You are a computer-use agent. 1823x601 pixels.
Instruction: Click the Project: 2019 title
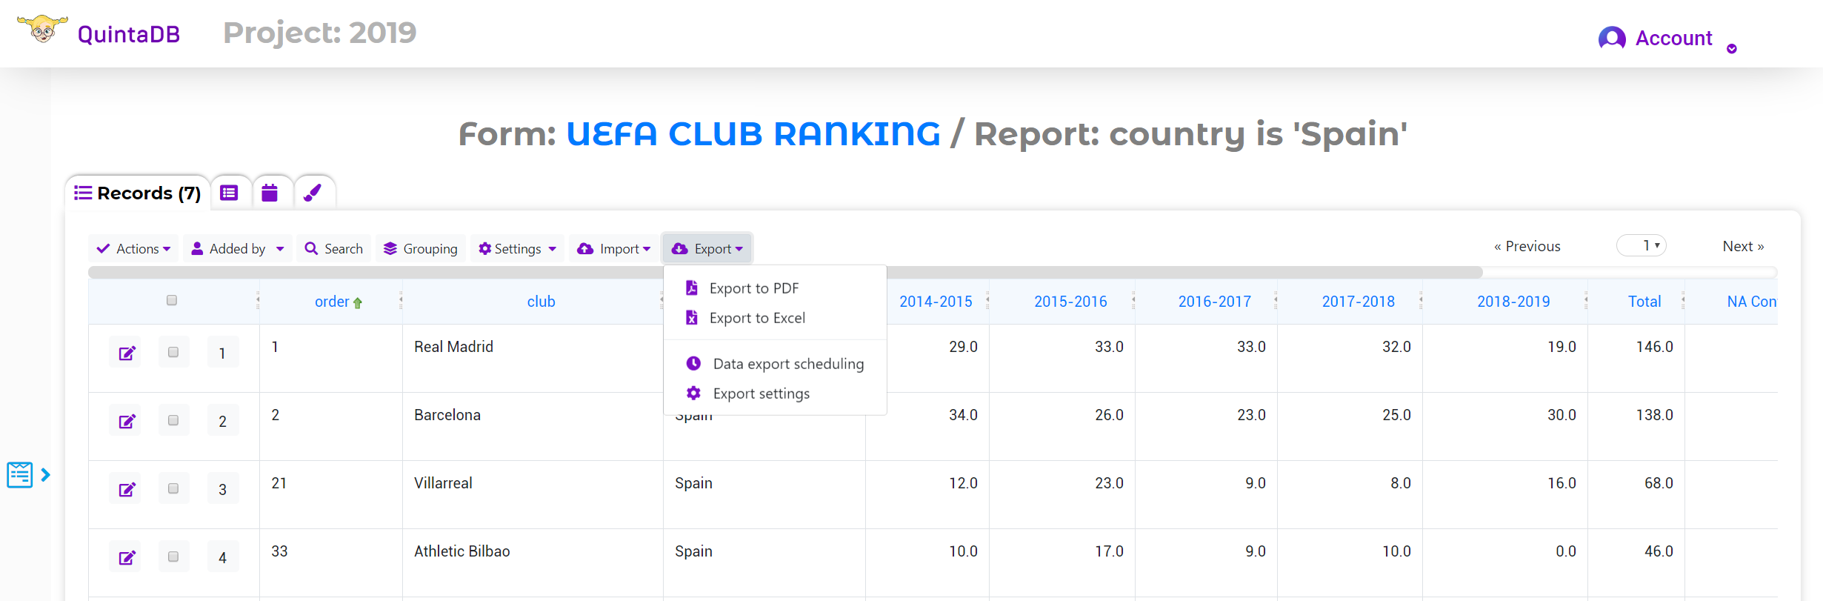(320, 33)
